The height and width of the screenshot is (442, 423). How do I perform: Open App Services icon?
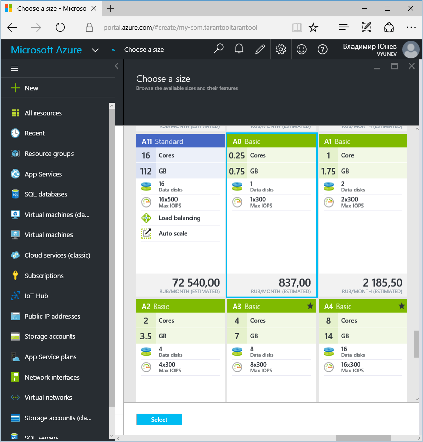point(15,174)
